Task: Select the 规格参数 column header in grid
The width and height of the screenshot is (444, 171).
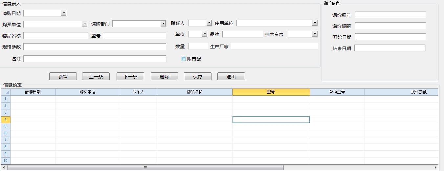Action: 402,92
